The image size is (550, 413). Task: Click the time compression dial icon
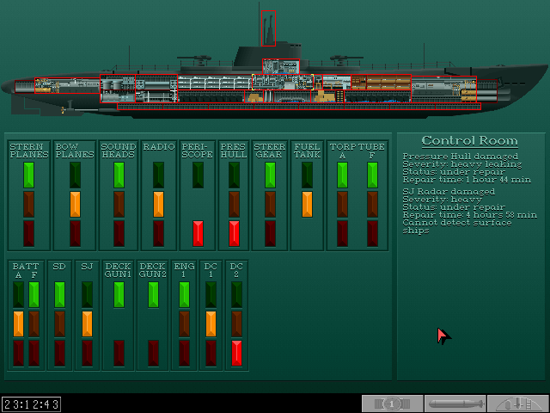[392, 404]
